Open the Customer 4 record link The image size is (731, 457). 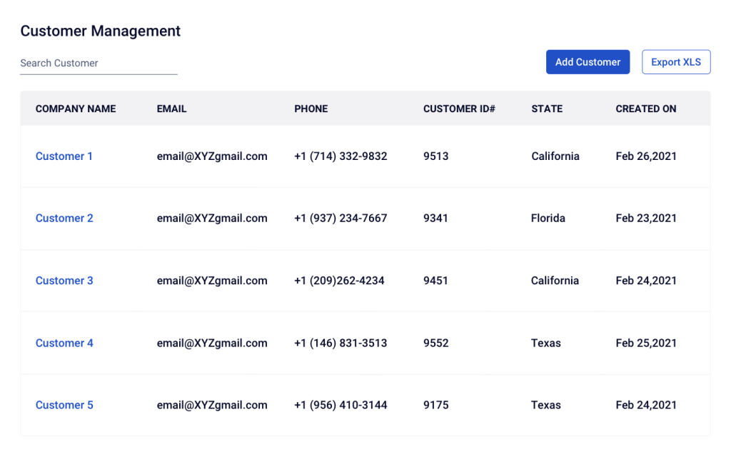pos(64,343)
